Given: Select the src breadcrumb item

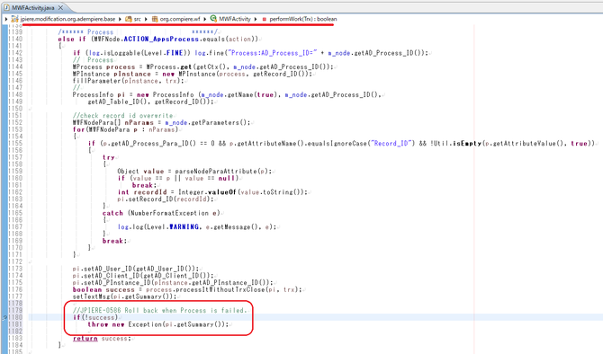Looking at the screenshot, I should point(138,19).
